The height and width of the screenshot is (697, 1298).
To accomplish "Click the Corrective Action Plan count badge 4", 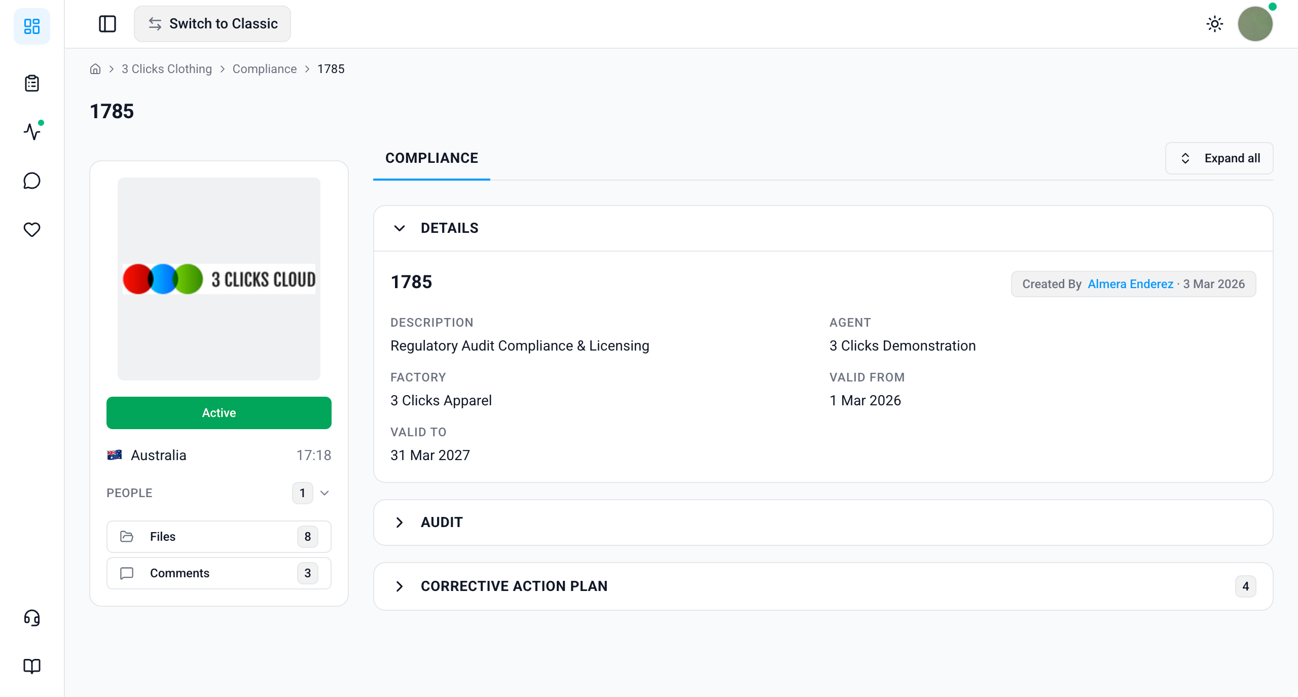I will point(1245,586).
